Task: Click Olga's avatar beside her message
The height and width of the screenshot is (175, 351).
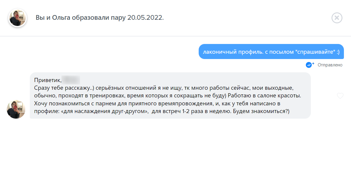Action: tap(16, 109)
